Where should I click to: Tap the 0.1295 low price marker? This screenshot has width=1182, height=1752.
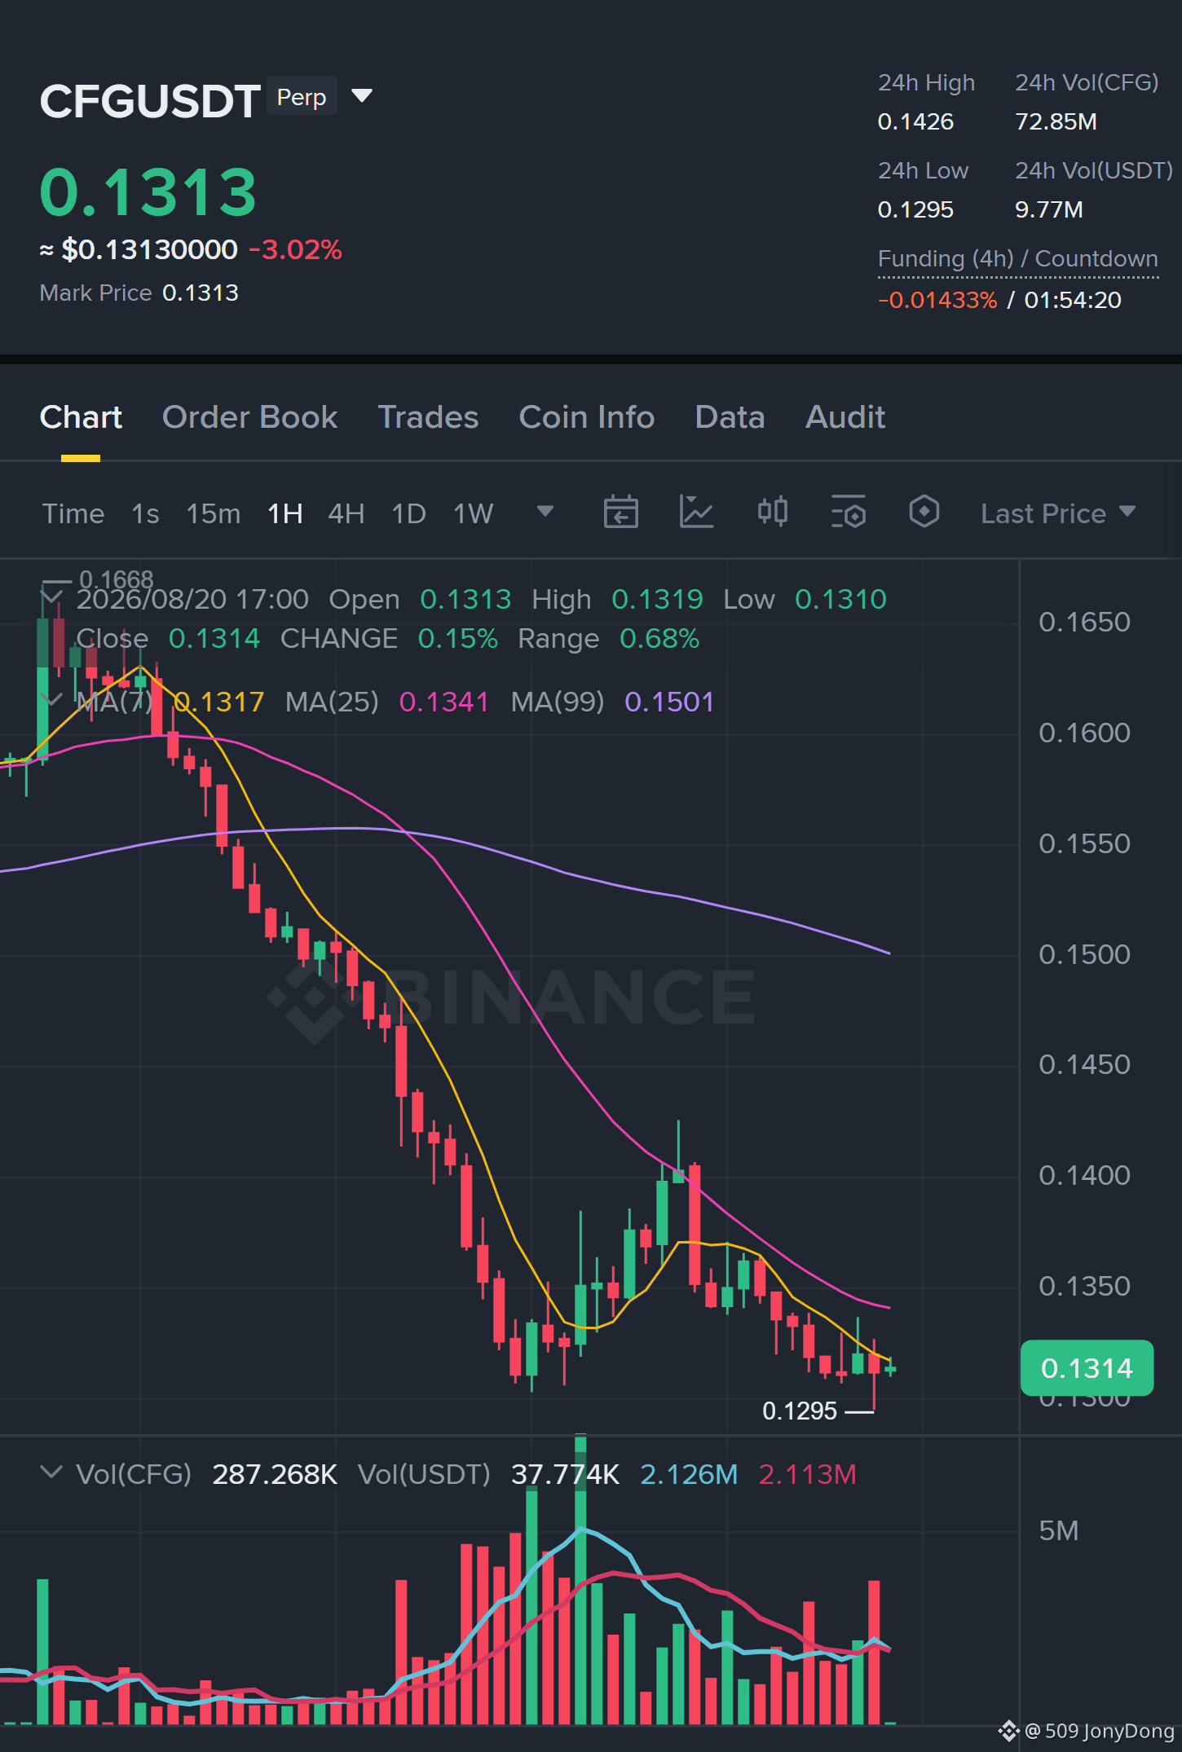pos(800,1411)
